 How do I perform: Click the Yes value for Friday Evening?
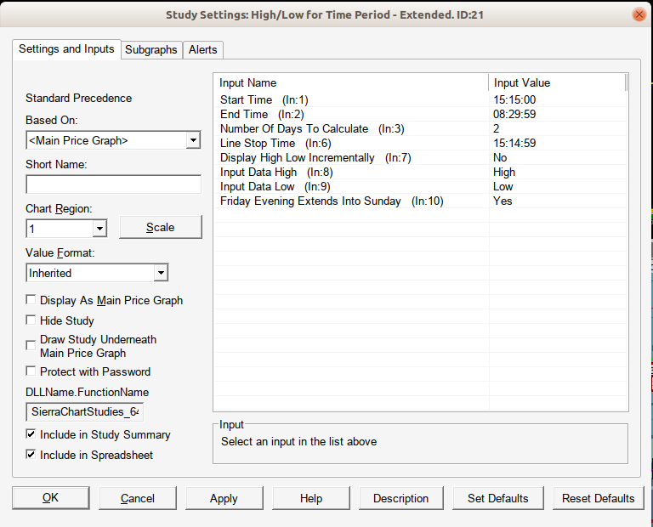503,201
